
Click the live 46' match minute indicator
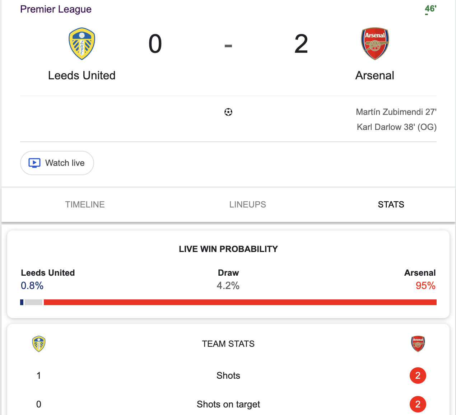tap(430, 9)
